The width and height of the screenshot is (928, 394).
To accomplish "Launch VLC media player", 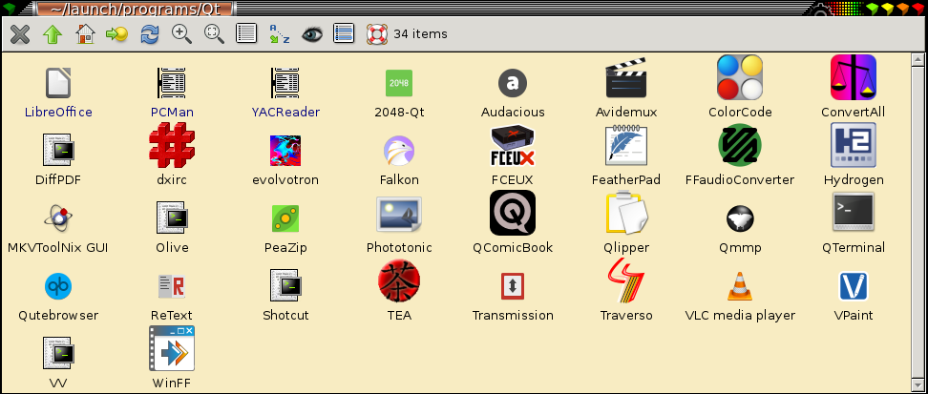I will tap(740, 286).
